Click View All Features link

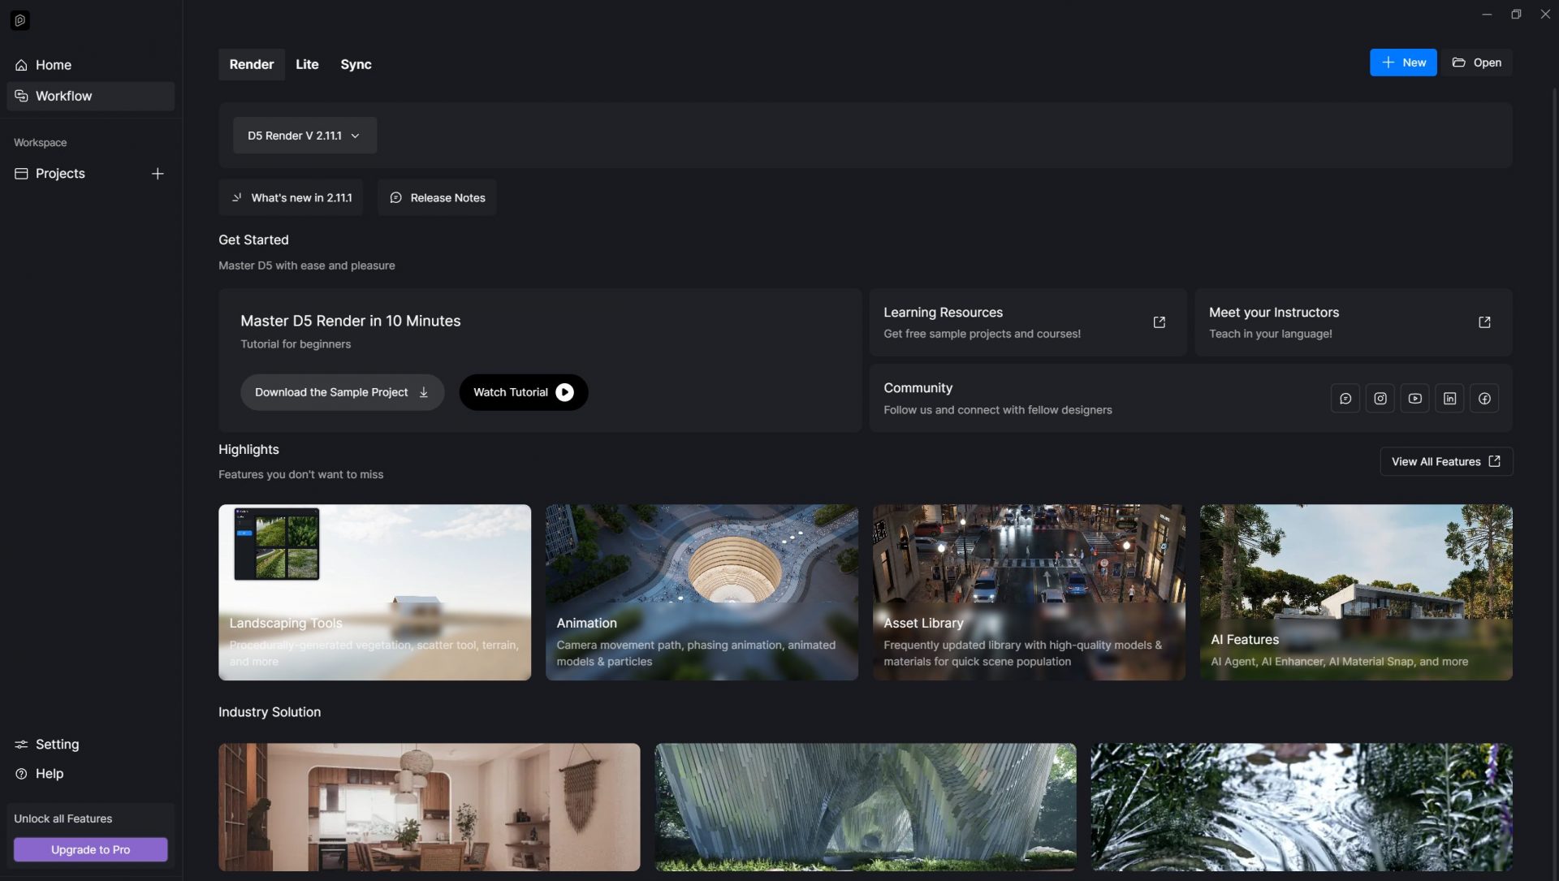(x=1445, y=461)
